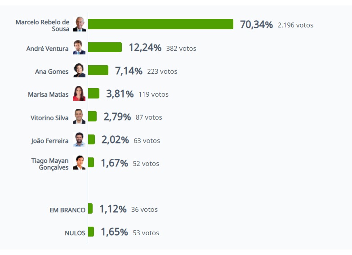Select Tiago Mayan Gonçalves's photo

[79, 163]
